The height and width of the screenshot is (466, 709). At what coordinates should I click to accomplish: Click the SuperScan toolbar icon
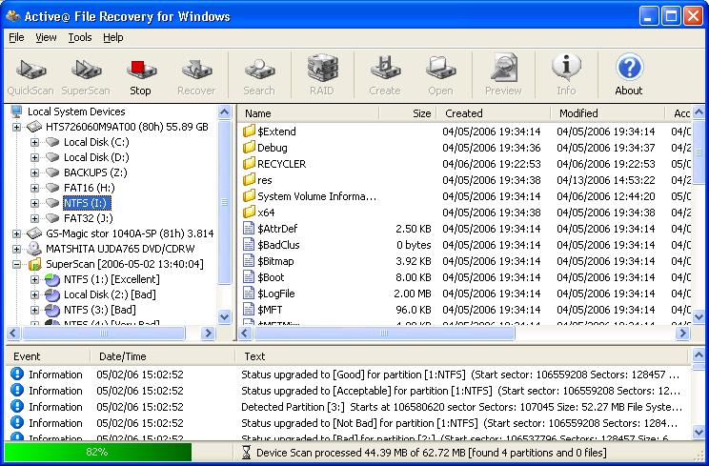86,74
